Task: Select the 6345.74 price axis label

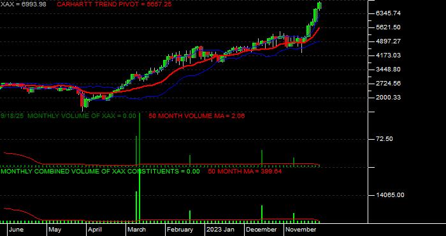Action: click(x=388, y=13)
